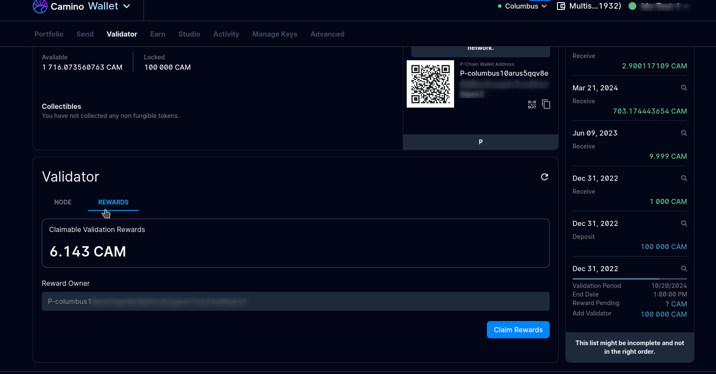This screenshot has width=716, height=374.
Task: Go to the Portfolio page
Action: 49,34
